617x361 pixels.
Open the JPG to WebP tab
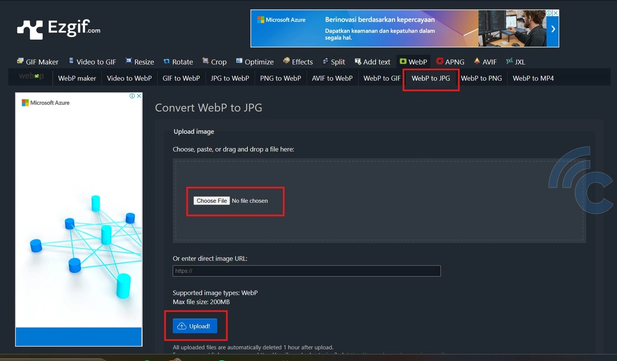(x=230, y=78)
